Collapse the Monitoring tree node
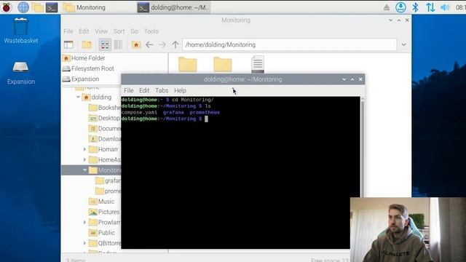 (x=84, y=170)
